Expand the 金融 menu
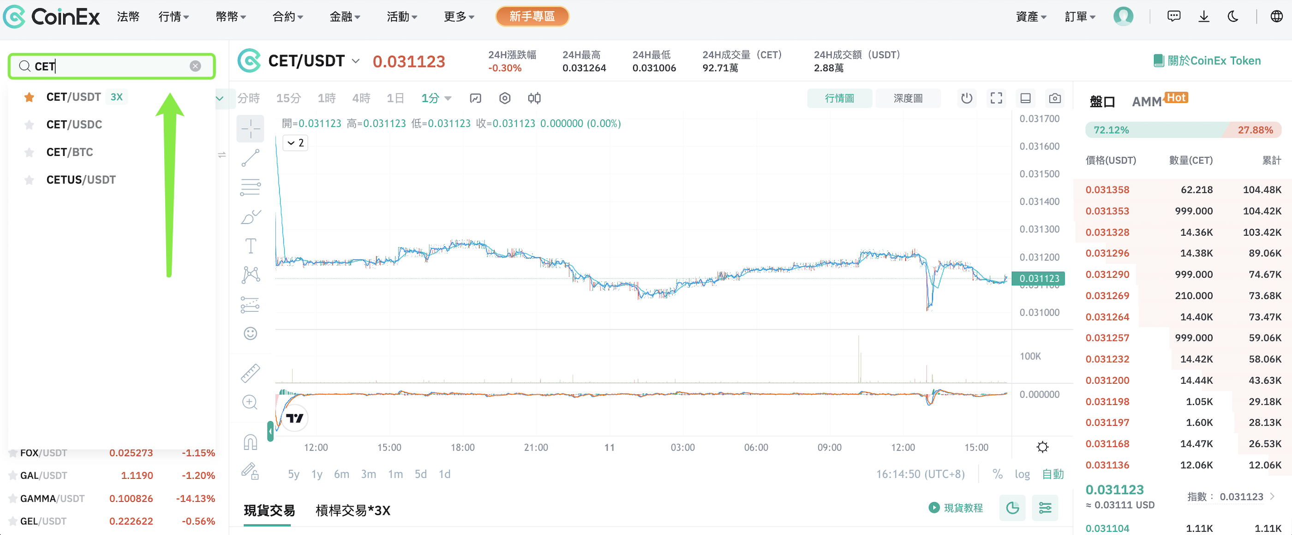This screenshot has width=1292, height=535. [345, 17]
